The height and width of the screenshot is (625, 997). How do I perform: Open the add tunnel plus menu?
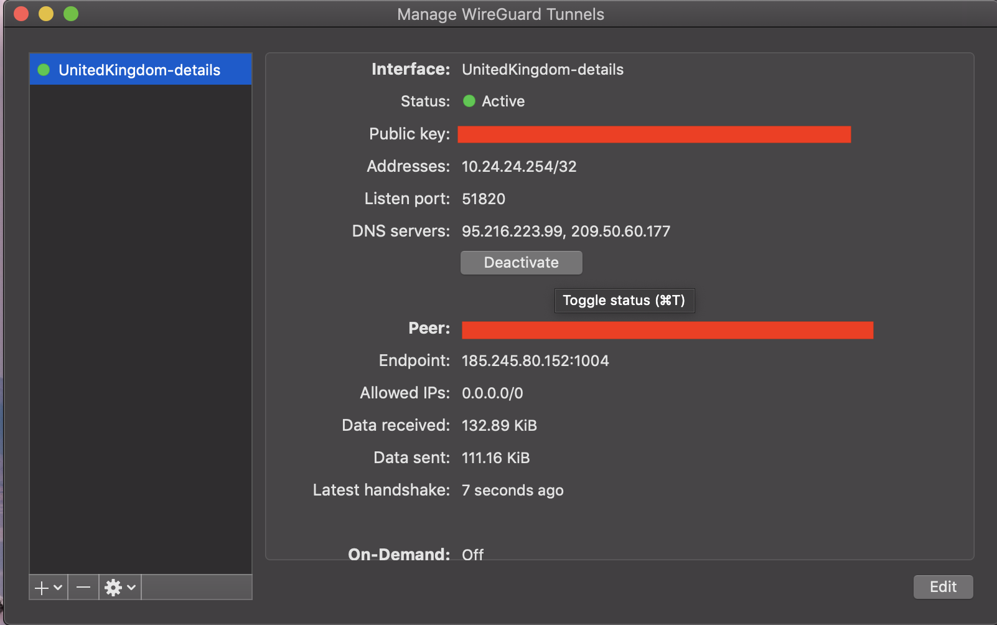49,588
